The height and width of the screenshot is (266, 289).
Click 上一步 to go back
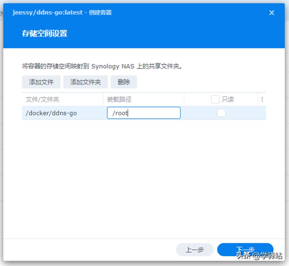point(194,249)
